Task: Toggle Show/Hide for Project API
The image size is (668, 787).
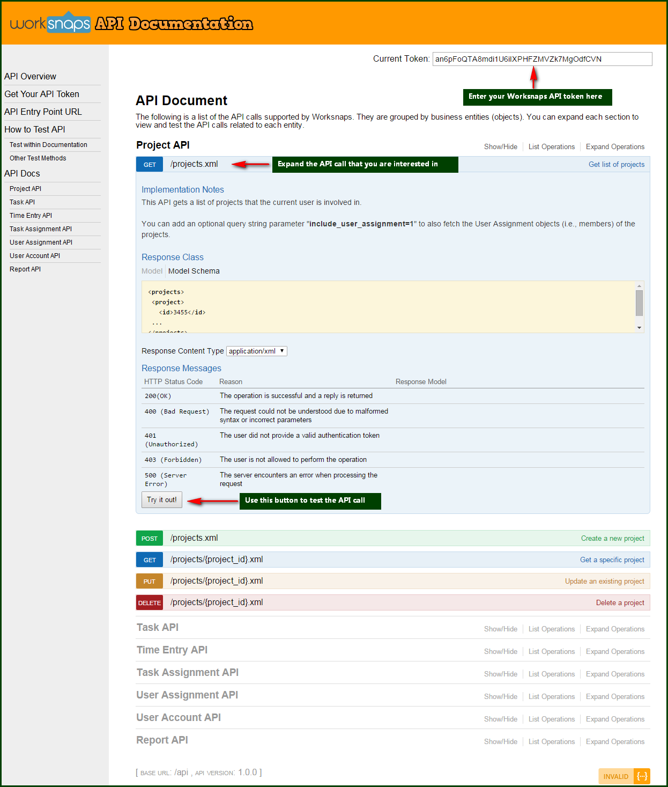Action: 501,146
